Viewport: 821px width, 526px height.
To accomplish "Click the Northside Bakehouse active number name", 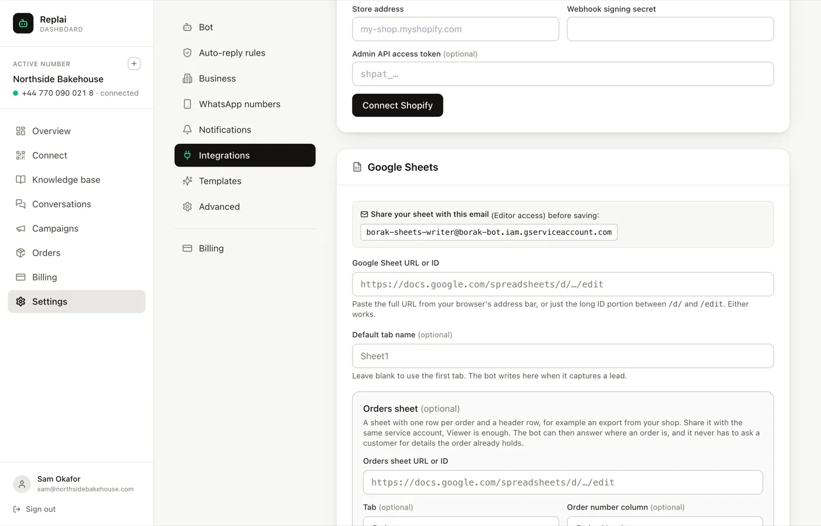I will (x=58, y=79).
